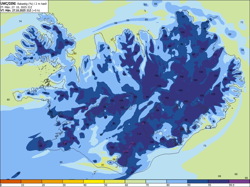The width and height of the screenshot is (250, 187).
Task: Click the legend scale label '80'
Action: [x=168, y=185]
